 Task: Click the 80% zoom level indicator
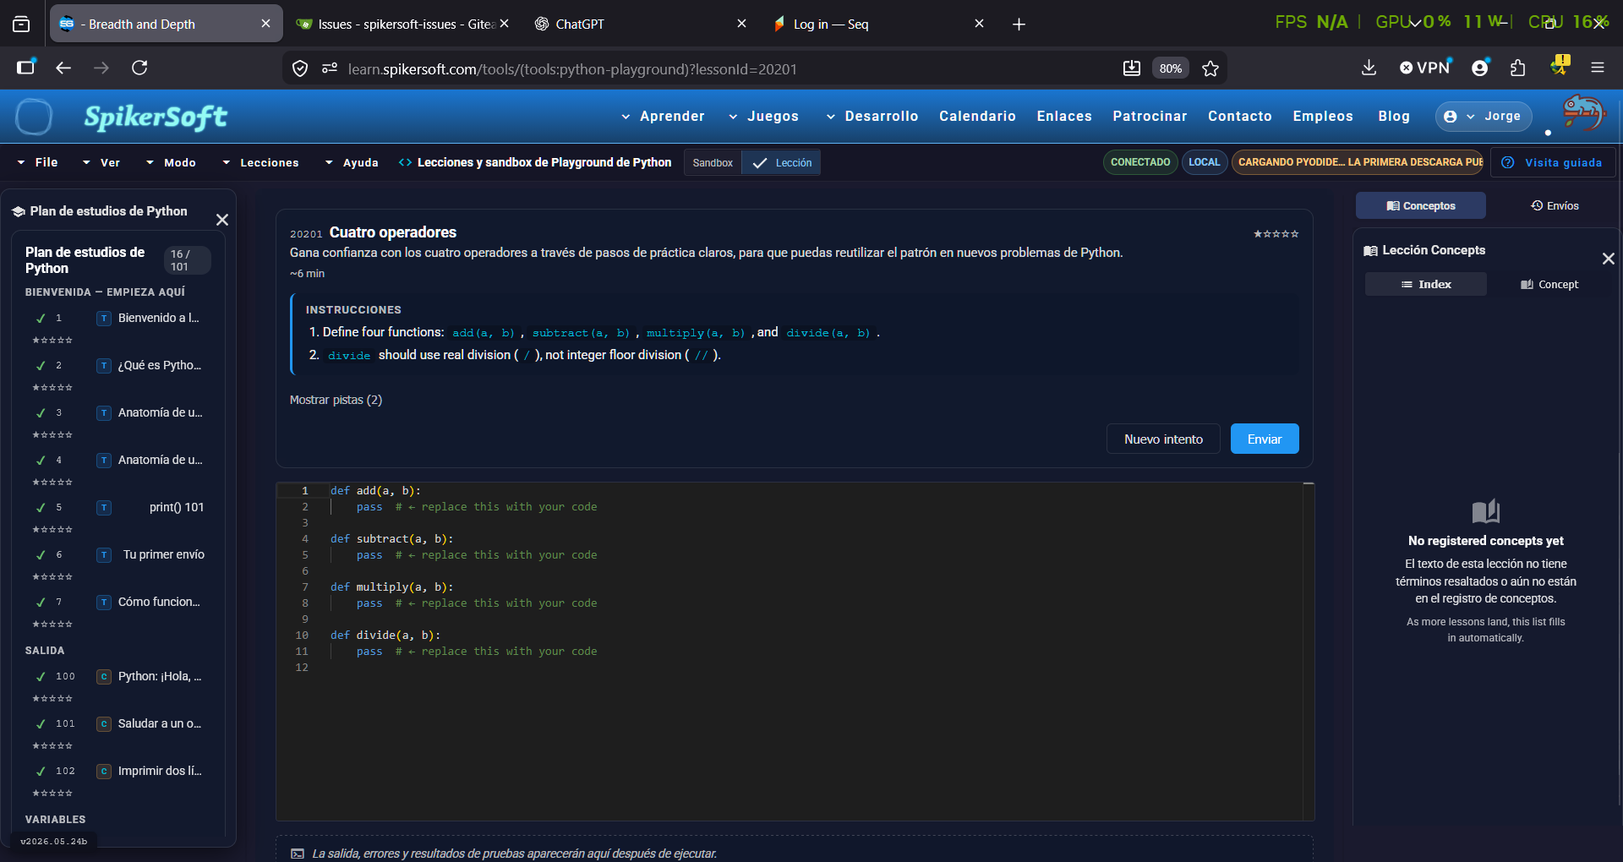click(x=1171, y=68)
